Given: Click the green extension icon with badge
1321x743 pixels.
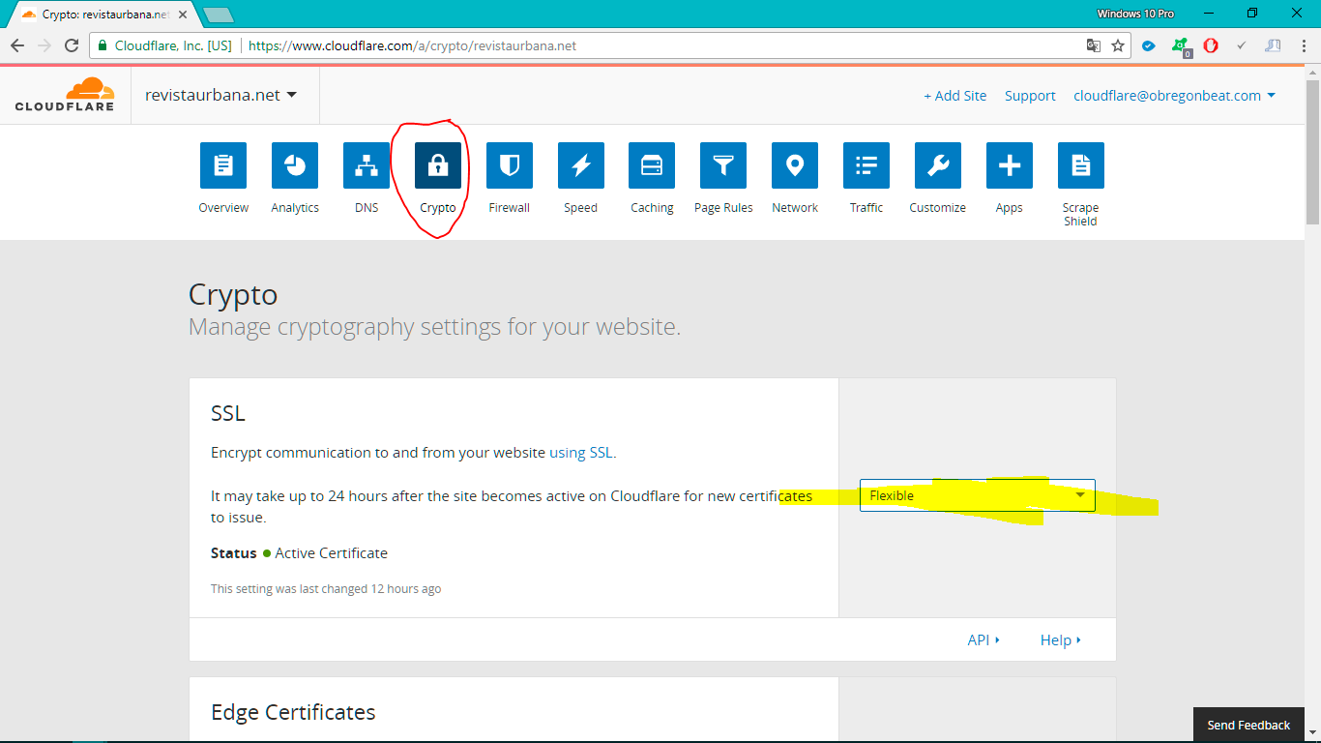Looking at the screenshot, I should [1181, 46].
